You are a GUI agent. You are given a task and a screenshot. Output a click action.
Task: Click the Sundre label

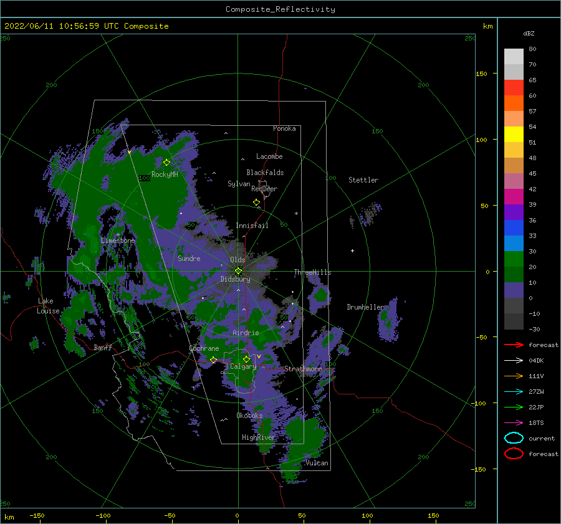(x=189, y=259)
